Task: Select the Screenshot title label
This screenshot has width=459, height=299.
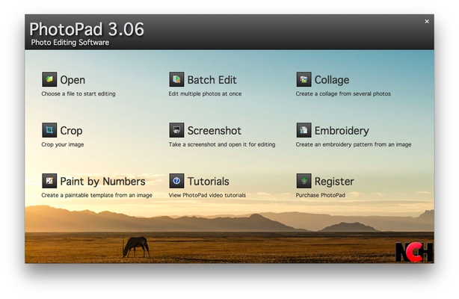Action: point(215,131)
